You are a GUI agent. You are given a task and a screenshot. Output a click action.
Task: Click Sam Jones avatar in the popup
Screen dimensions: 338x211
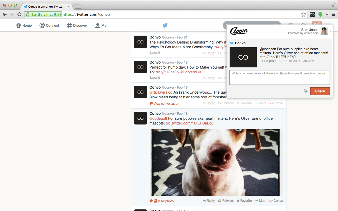coord(324,31)
